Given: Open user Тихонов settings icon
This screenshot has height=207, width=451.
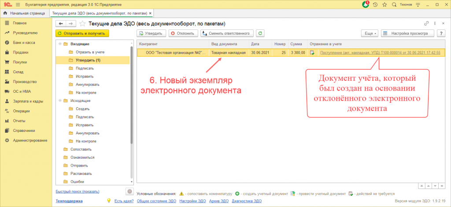Looking at the screenshot, I should [x=418, y=5].
